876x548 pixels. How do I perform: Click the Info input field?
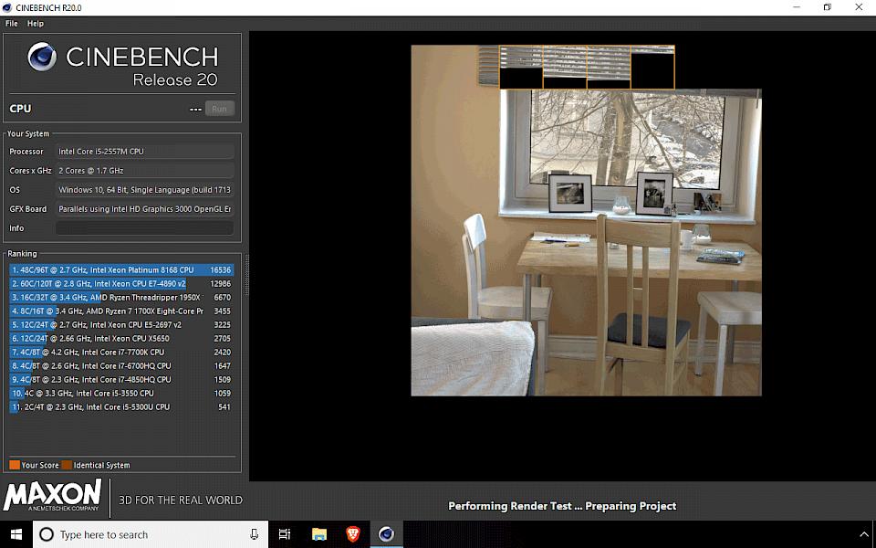[x=145, y=228]
